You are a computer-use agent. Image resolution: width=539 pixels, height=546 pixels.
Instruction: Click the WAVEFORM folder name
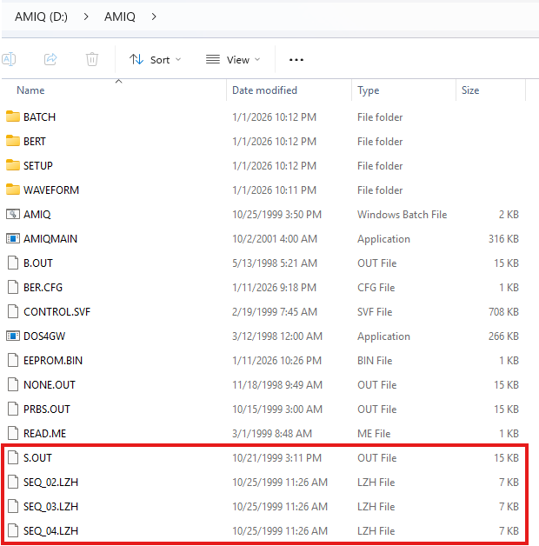tap(51, 190)
